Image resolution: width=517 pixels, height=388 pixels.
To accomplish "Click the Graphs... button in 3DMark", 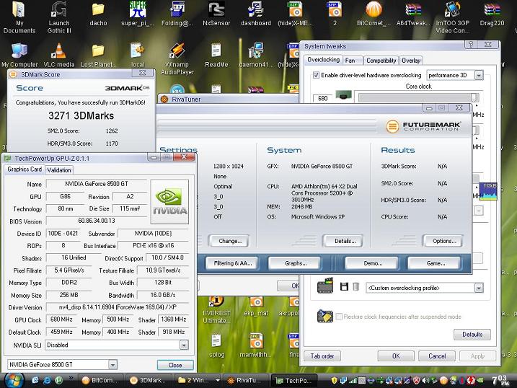I will [296, 263].
